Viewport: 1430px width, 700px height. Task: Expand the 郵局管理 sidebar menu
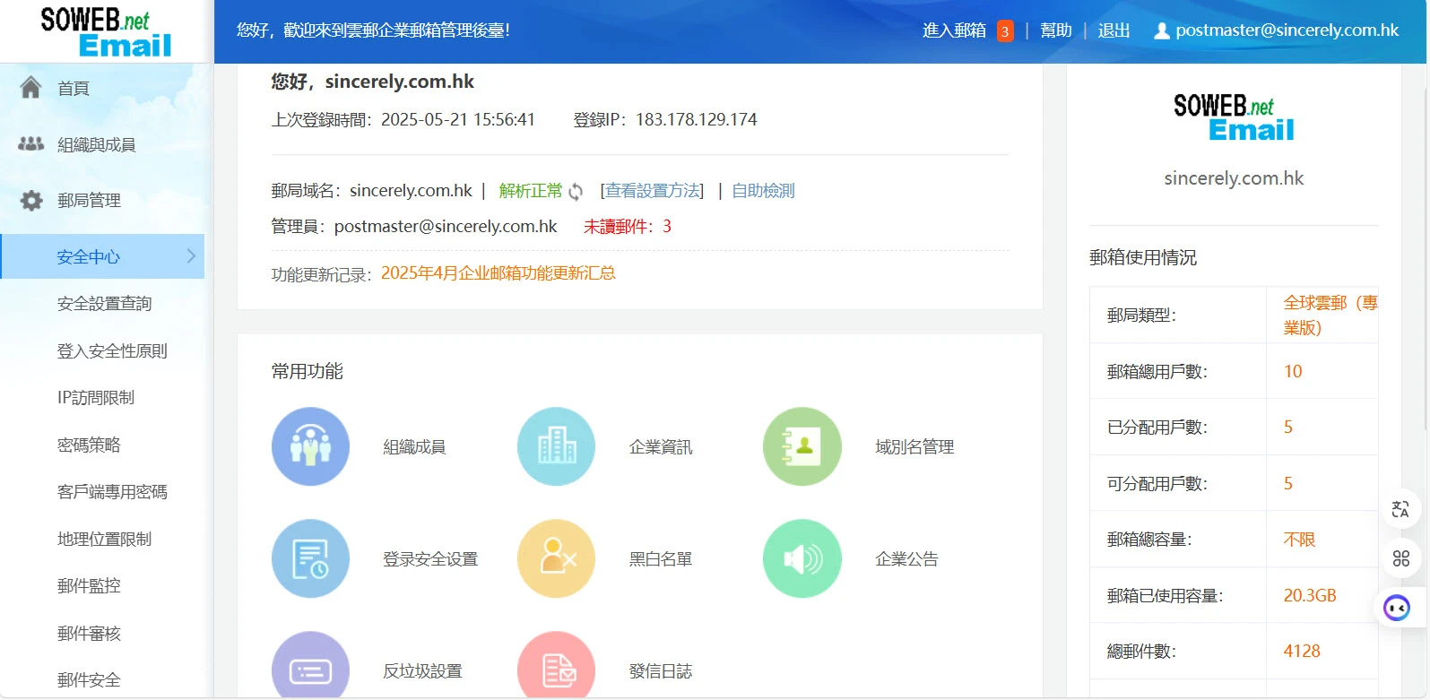(89, 201)
